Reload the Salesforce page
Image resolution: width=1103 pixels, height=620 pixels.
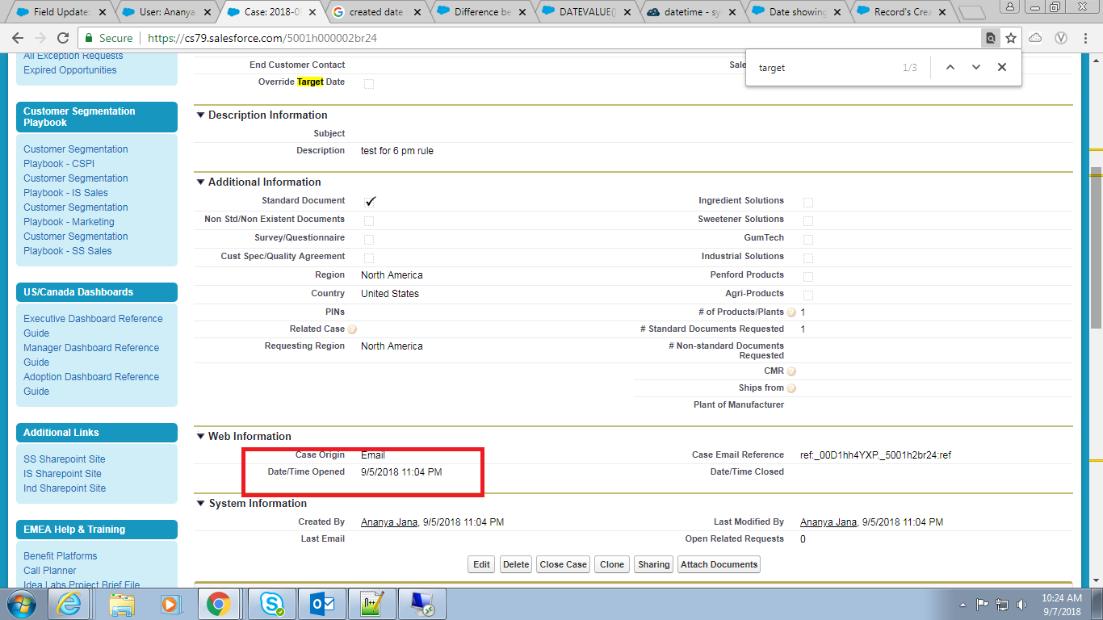tap(63, 38)
